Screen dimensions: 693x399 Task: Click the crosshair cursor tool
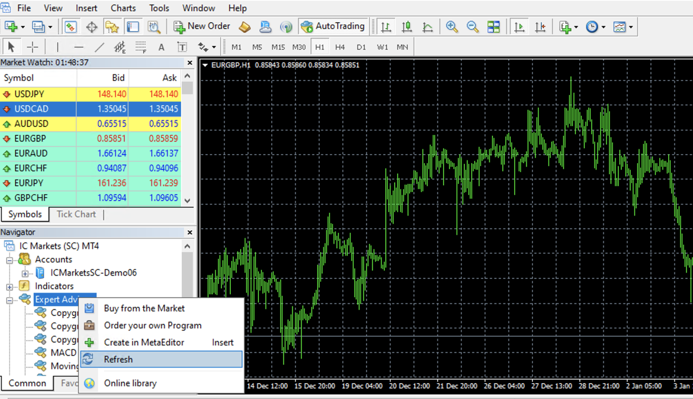pos(32,47)
